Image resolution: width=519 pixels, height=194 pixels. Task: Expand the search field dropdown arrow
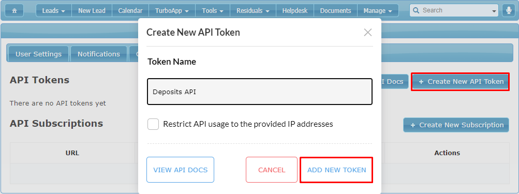click(x=495, y=11)
